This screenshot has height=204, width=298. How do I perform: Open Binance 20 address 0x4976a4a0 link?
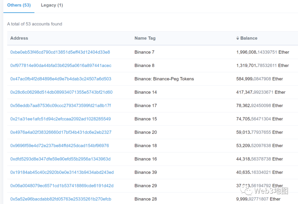[x=61, y=132]
